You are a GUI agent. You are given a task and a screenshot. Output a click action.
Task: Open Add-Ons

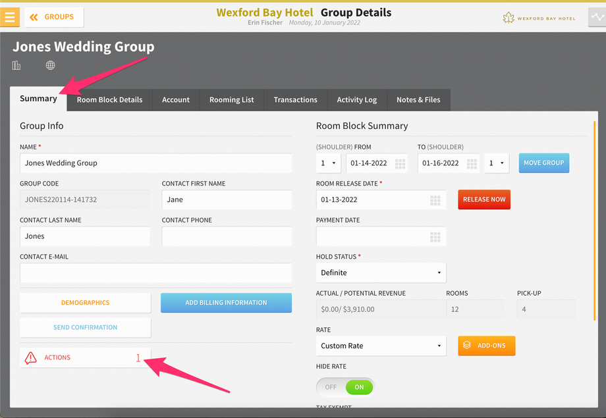pyautogui.click(x=487, y=346)
